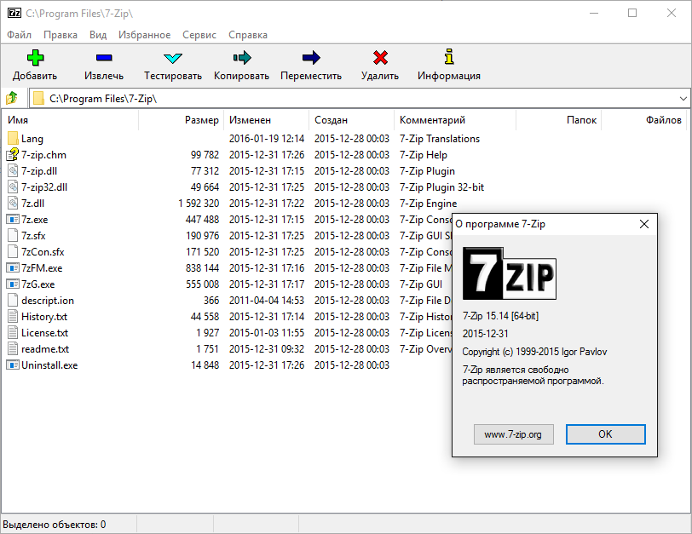Click version text 7-Zip 15.14 [64-bit]
This screenshot has height=534, width=692.
500,316
